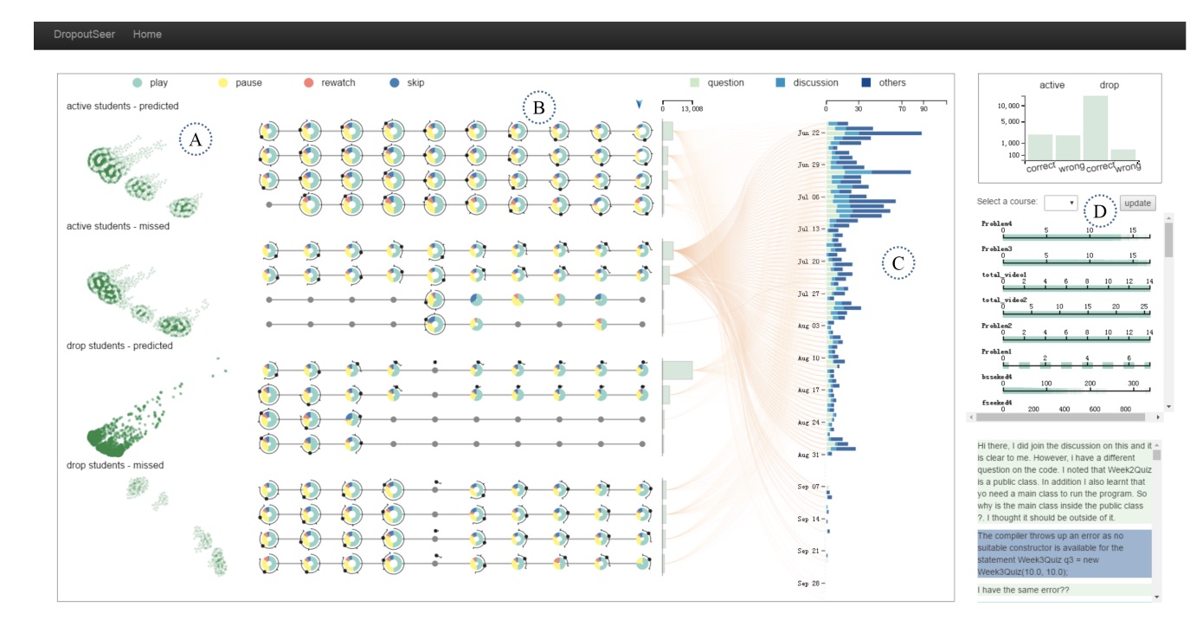Click the Aug 17 date label
Screen dimensions: 1203x620
click(808, 391)
